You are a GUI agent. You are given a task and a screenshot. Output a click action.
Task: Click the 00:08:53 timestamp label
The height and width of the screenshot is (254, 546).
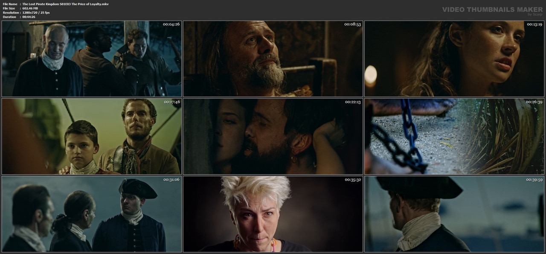(x=353, y=24)
